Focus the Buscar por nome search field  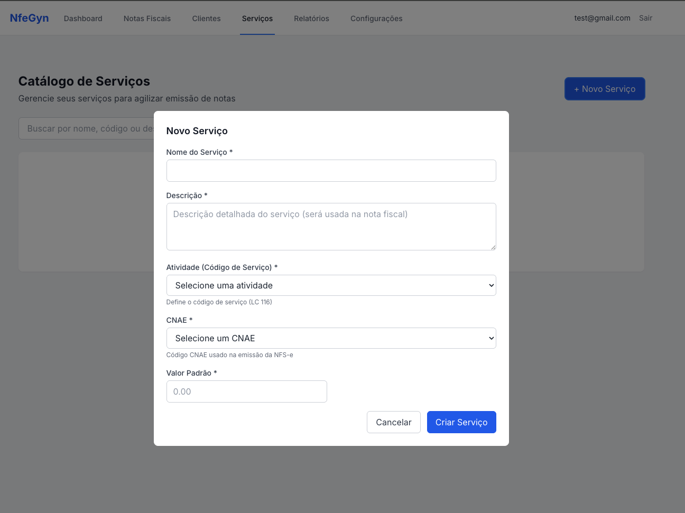point(87,128)
